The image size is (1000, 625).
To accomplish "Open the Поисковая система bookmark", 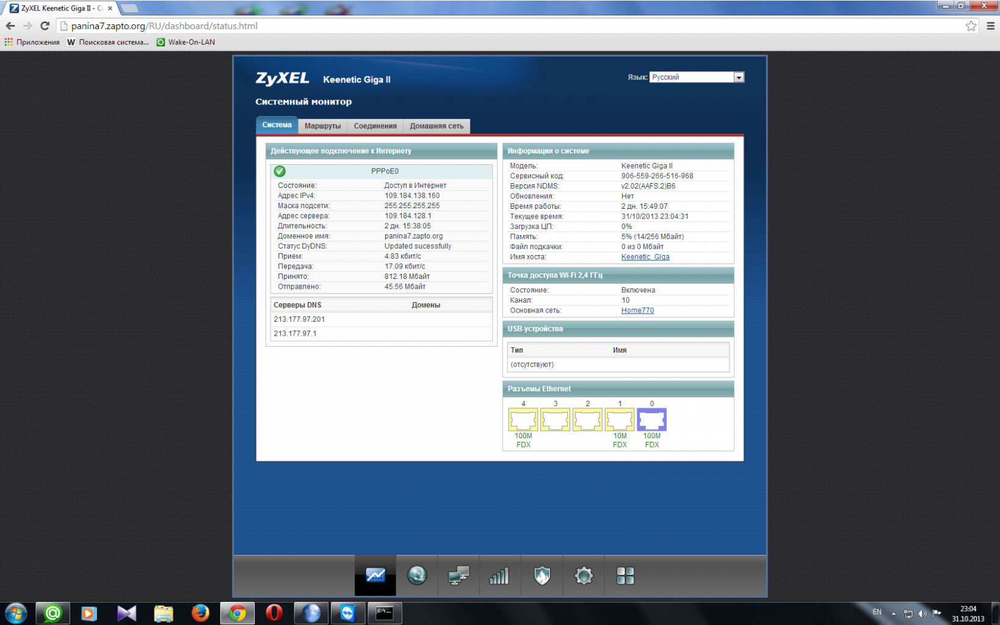I will (x=107, y=42).
